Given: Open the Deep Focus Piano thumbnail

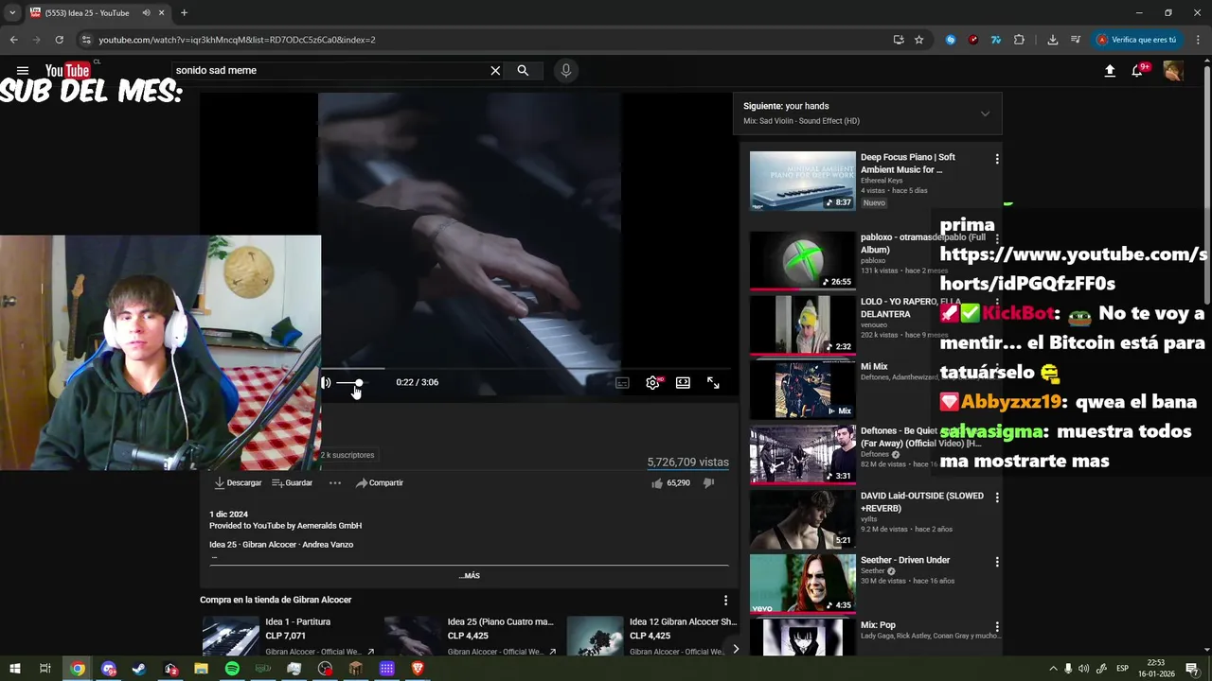Looking at the screenshot, I should [x=802, y=181].
